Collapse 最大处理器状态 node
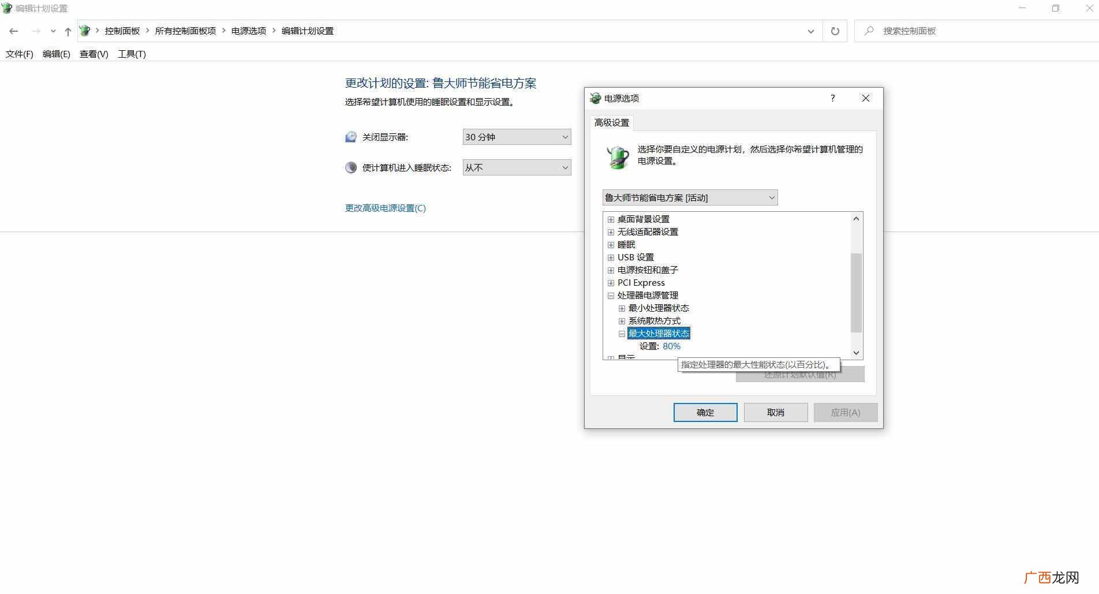Viewport: 1099px width, 594px height. point(622,334)
